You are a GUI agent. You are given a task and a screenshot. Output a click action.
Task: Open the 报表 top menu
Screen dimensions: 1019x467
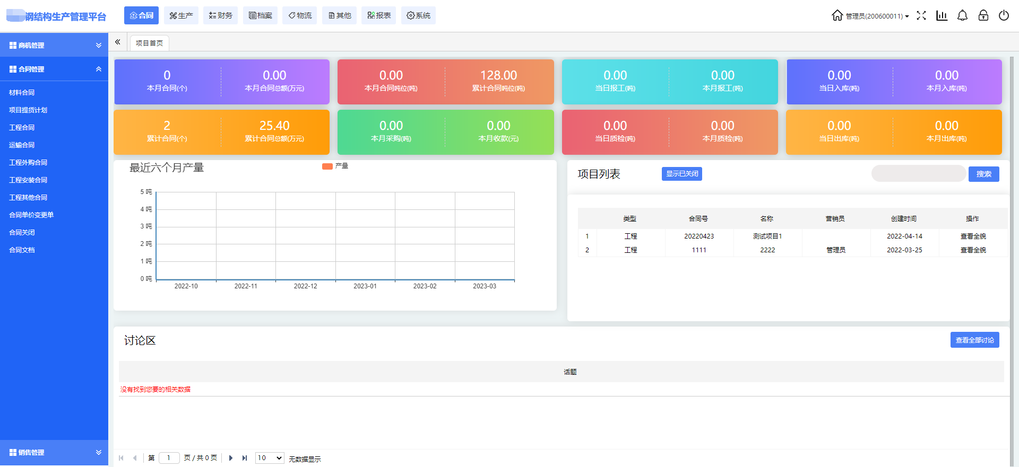pos(379,15)
